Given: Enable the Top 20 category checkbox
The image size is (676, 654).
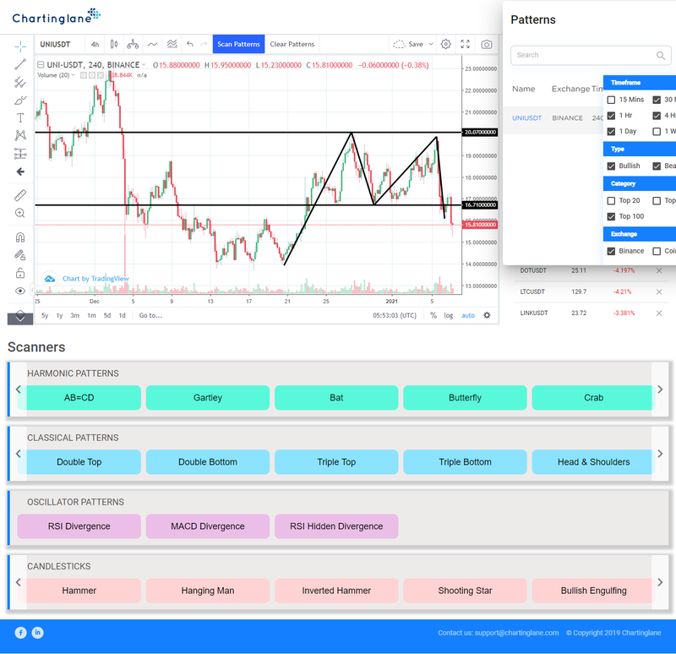Looking at the screenshot, I should tap(611, 201).
